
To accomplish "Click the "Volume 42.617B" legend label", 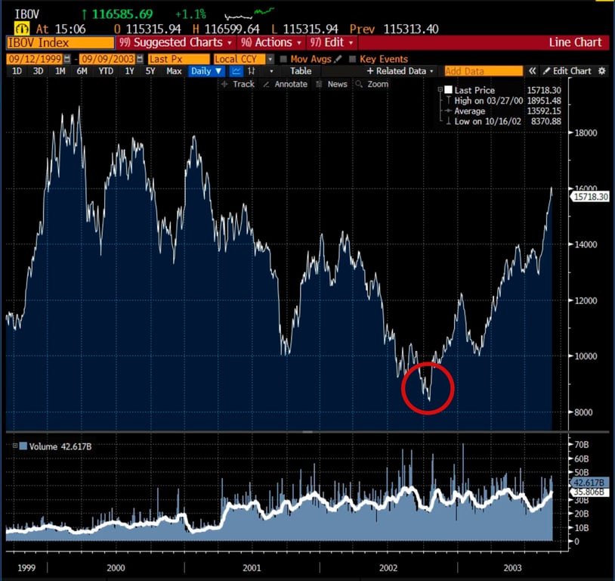I will [60, 446].
